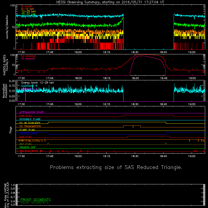This screenshot has width=208, height=208.
Task: Click the AAZ_FLAG label
Action: 25,144
